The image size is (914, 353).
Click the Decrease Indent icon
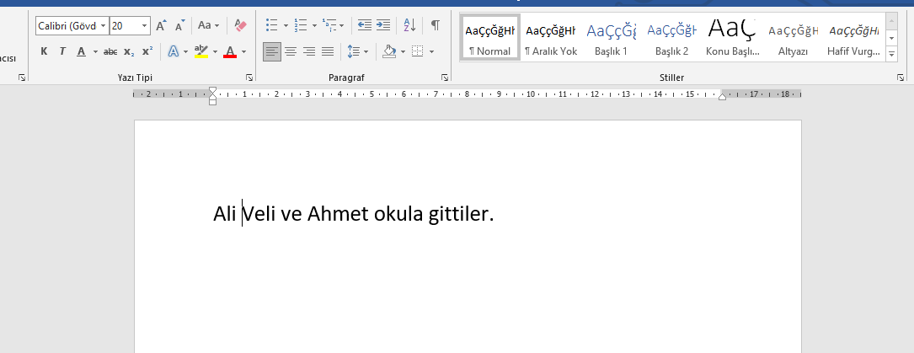364,25
